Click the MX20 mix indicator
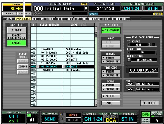The height and width of the screenshot is (124, 164). click(73, 115)
